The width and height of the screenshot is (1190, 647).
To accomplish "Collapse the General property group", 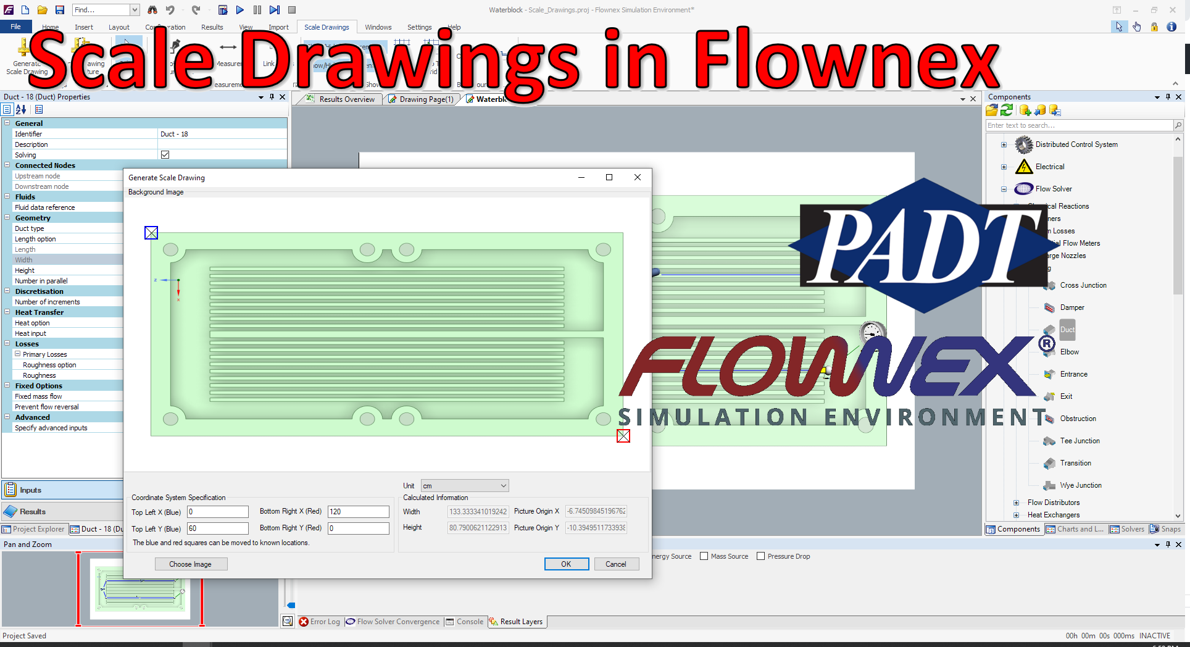I will (x=7, y=123).
